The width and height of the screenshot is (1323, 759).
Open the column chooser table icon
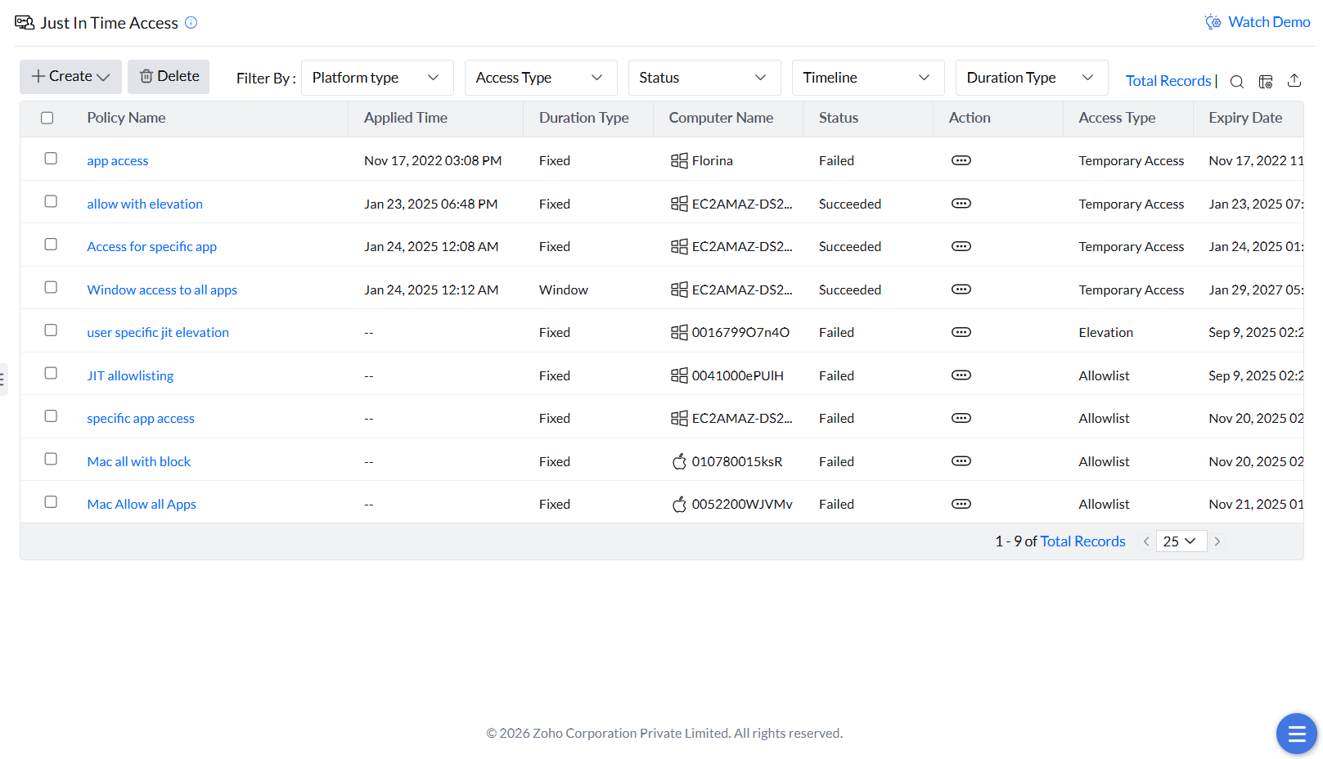tap(1266, 81)
